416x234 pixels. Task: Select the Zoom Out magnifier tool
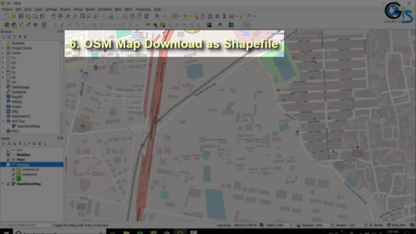75,16
